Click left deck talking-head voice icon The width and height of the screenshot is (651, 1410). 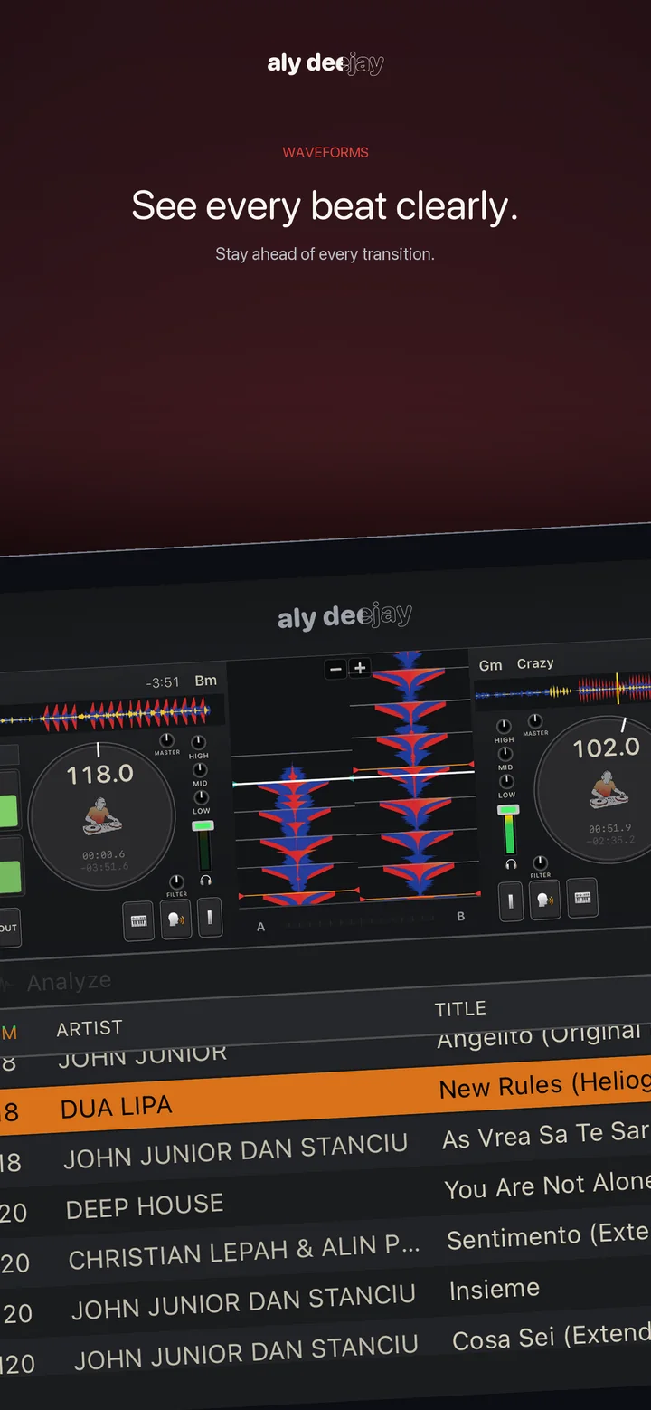[175, 919]
